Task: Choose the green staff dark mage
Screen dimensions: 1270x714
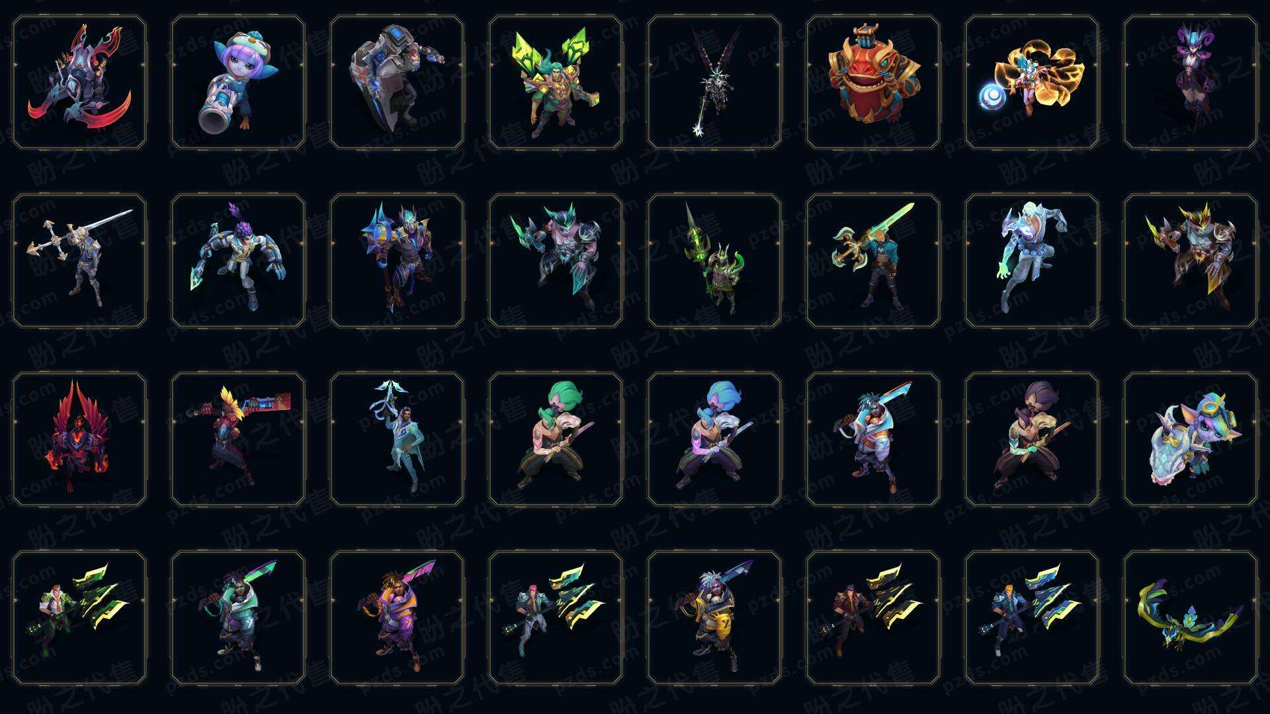Action: pyautogui.click(x=714, y=260)
